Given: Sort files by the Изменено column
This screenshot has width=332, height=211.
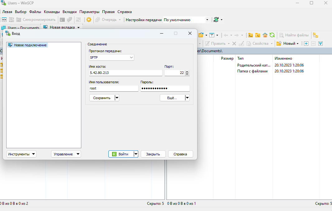Looking at the screenshot, I should pos(283,58).
